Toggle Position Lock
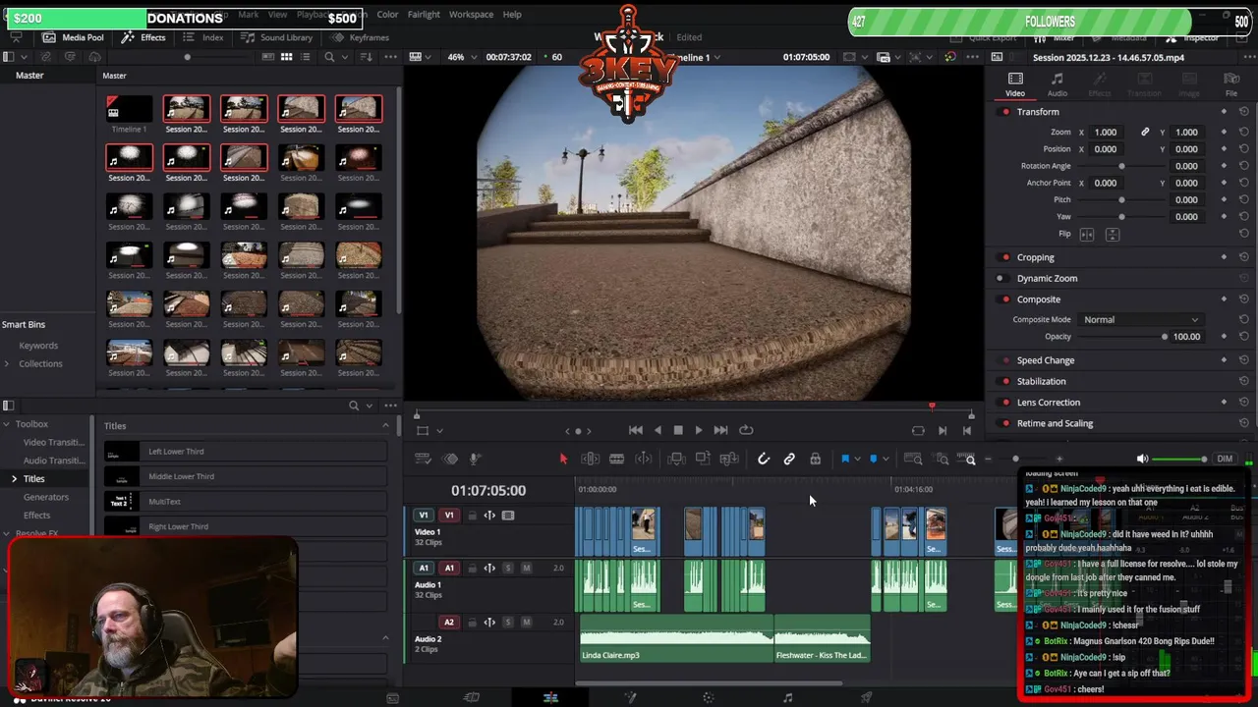This screenshot has width=1258, height=707. [815, 459]
